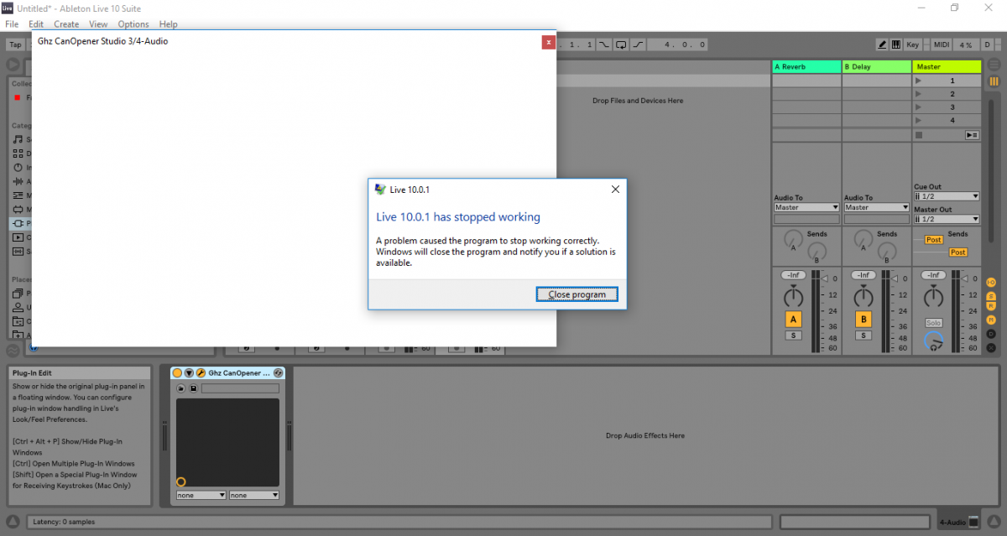Close the Ghz CanOpener Studio plug-in window
Viewport: 1007px width, 536px height.
point(548,41)
